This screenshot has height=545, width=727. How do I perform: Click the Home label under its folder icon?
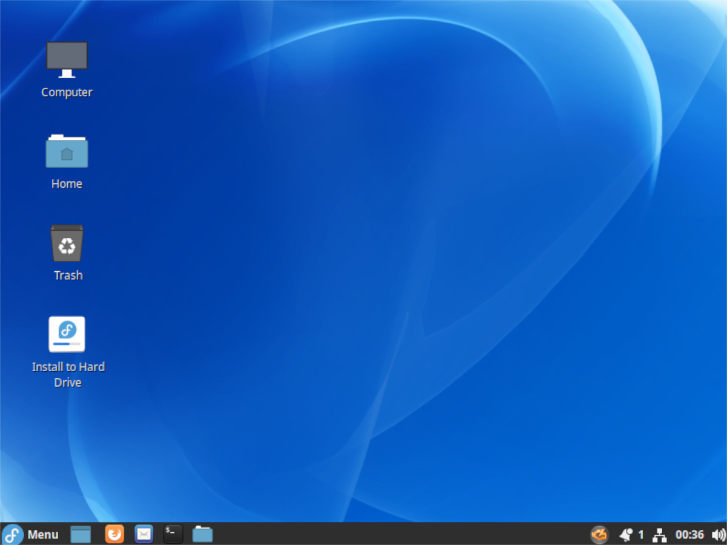pyautogui.click(x=67, y=183)
